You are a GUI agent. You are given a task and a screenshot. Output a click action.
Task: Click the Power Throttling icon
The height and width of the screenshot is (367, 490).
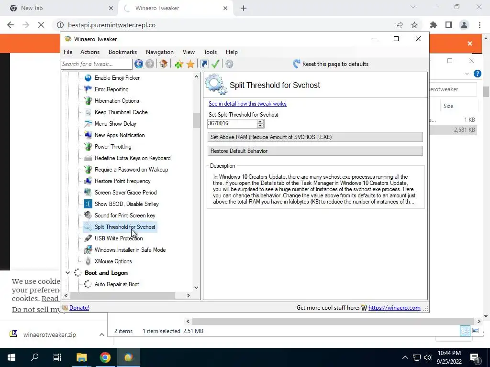point(88,147)
